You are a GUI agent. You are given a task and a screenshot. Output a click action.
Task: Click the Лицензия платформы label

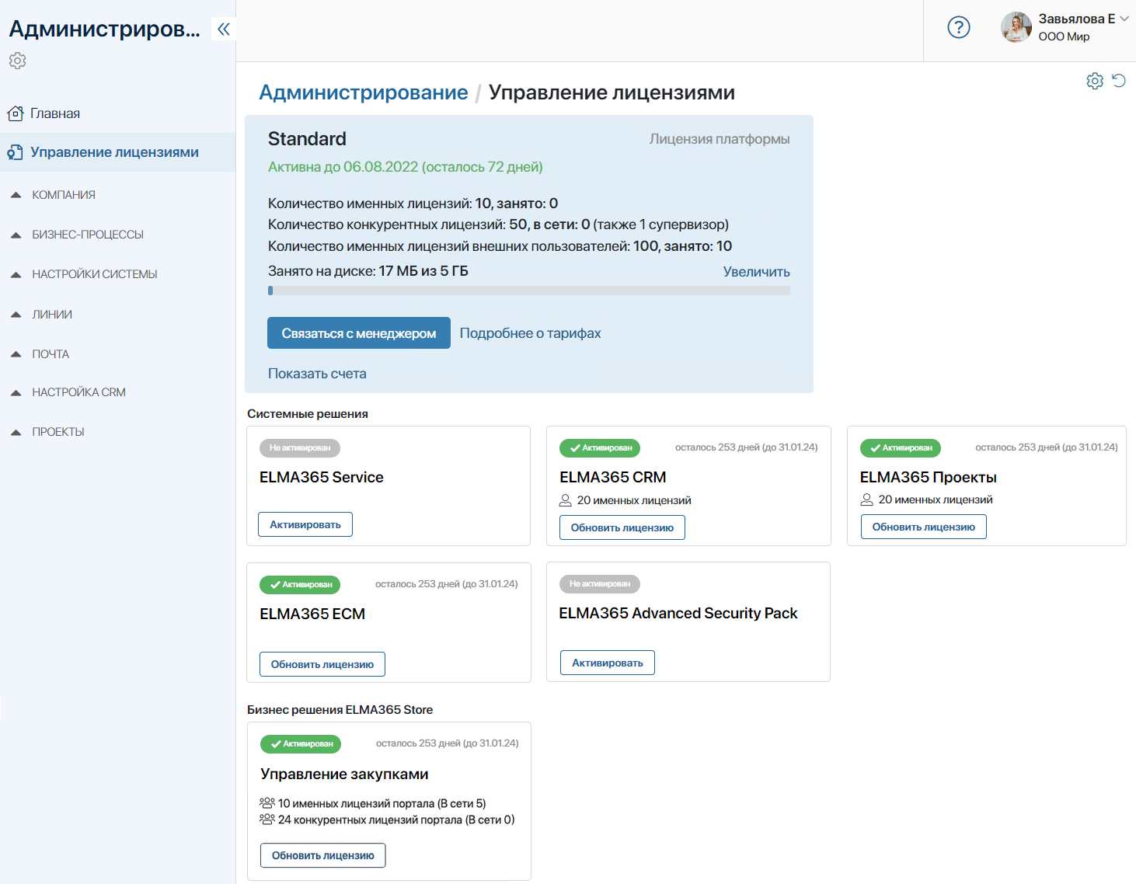click(x=720, y=139)
